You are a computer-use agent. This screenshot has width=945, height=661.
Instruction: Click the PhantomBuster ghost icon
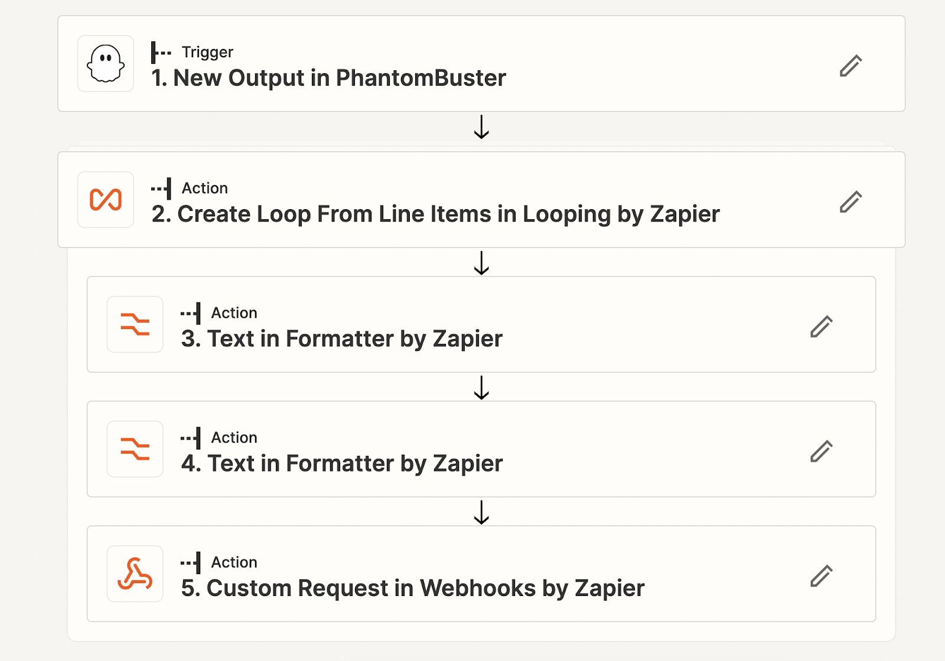pos(106,64)
